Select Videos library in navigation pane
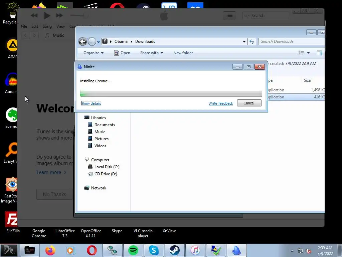The image size is (342, 257). point(97,146)
